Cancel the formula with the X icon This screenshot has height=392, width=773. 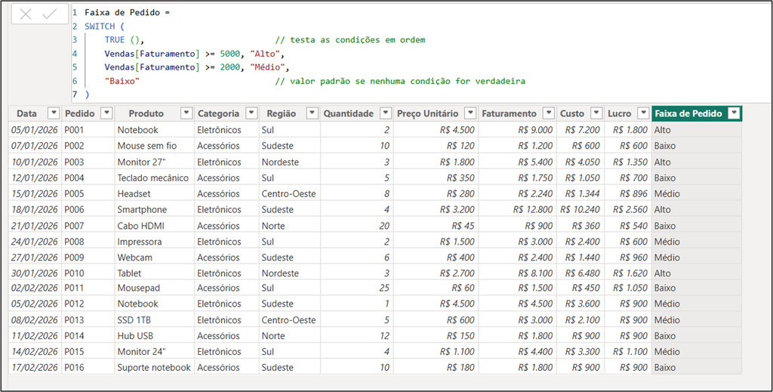pyautogui.click(x=26, y=14)
